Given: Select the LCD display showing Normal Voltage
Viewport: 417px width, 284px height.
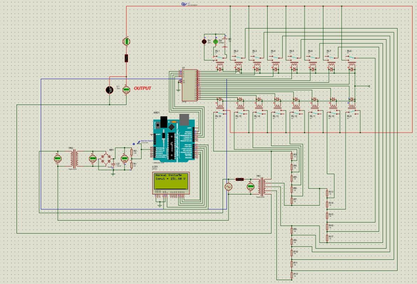Looking at the screenshot, I should 169,182.
